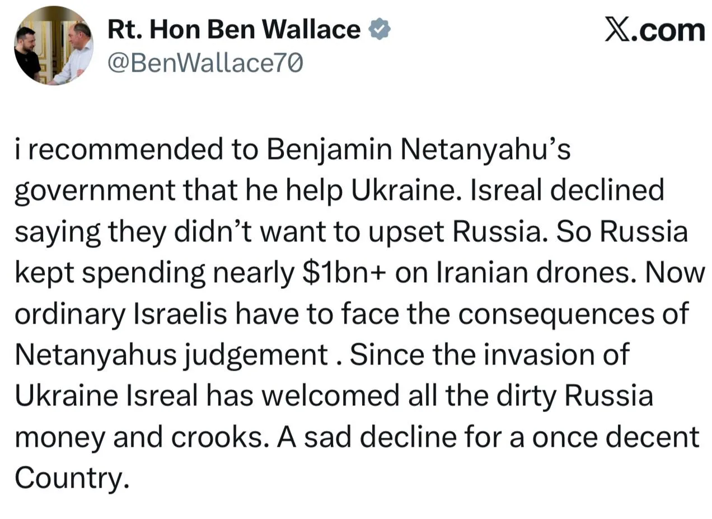The width and height of the screenshot is (712, 519).
Task: Click the words "once decent"
Action: click(x=616, y=437)
